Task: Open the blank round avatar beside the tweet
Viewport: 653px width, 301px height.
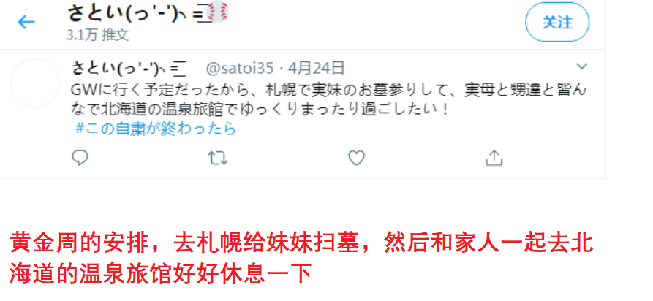Action: click(35, 83)
